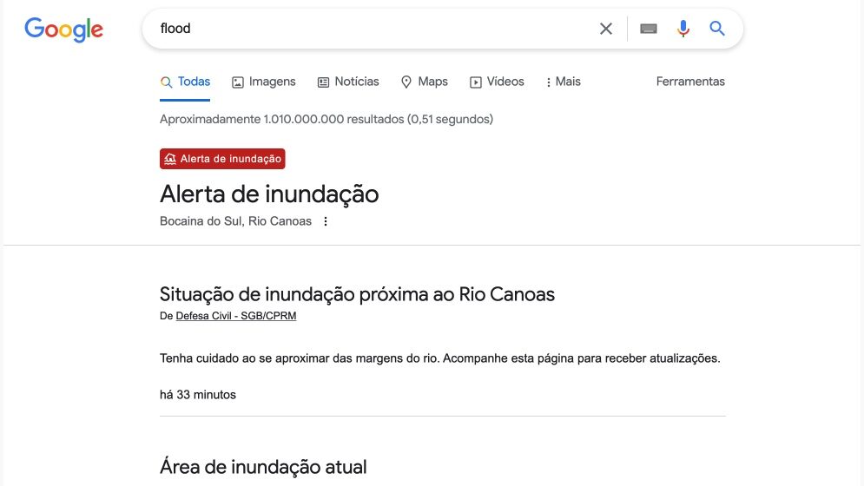This screenshot has width=864, height=486.
Task: Select the Todas results tab
Action: (x=185, y=82)
